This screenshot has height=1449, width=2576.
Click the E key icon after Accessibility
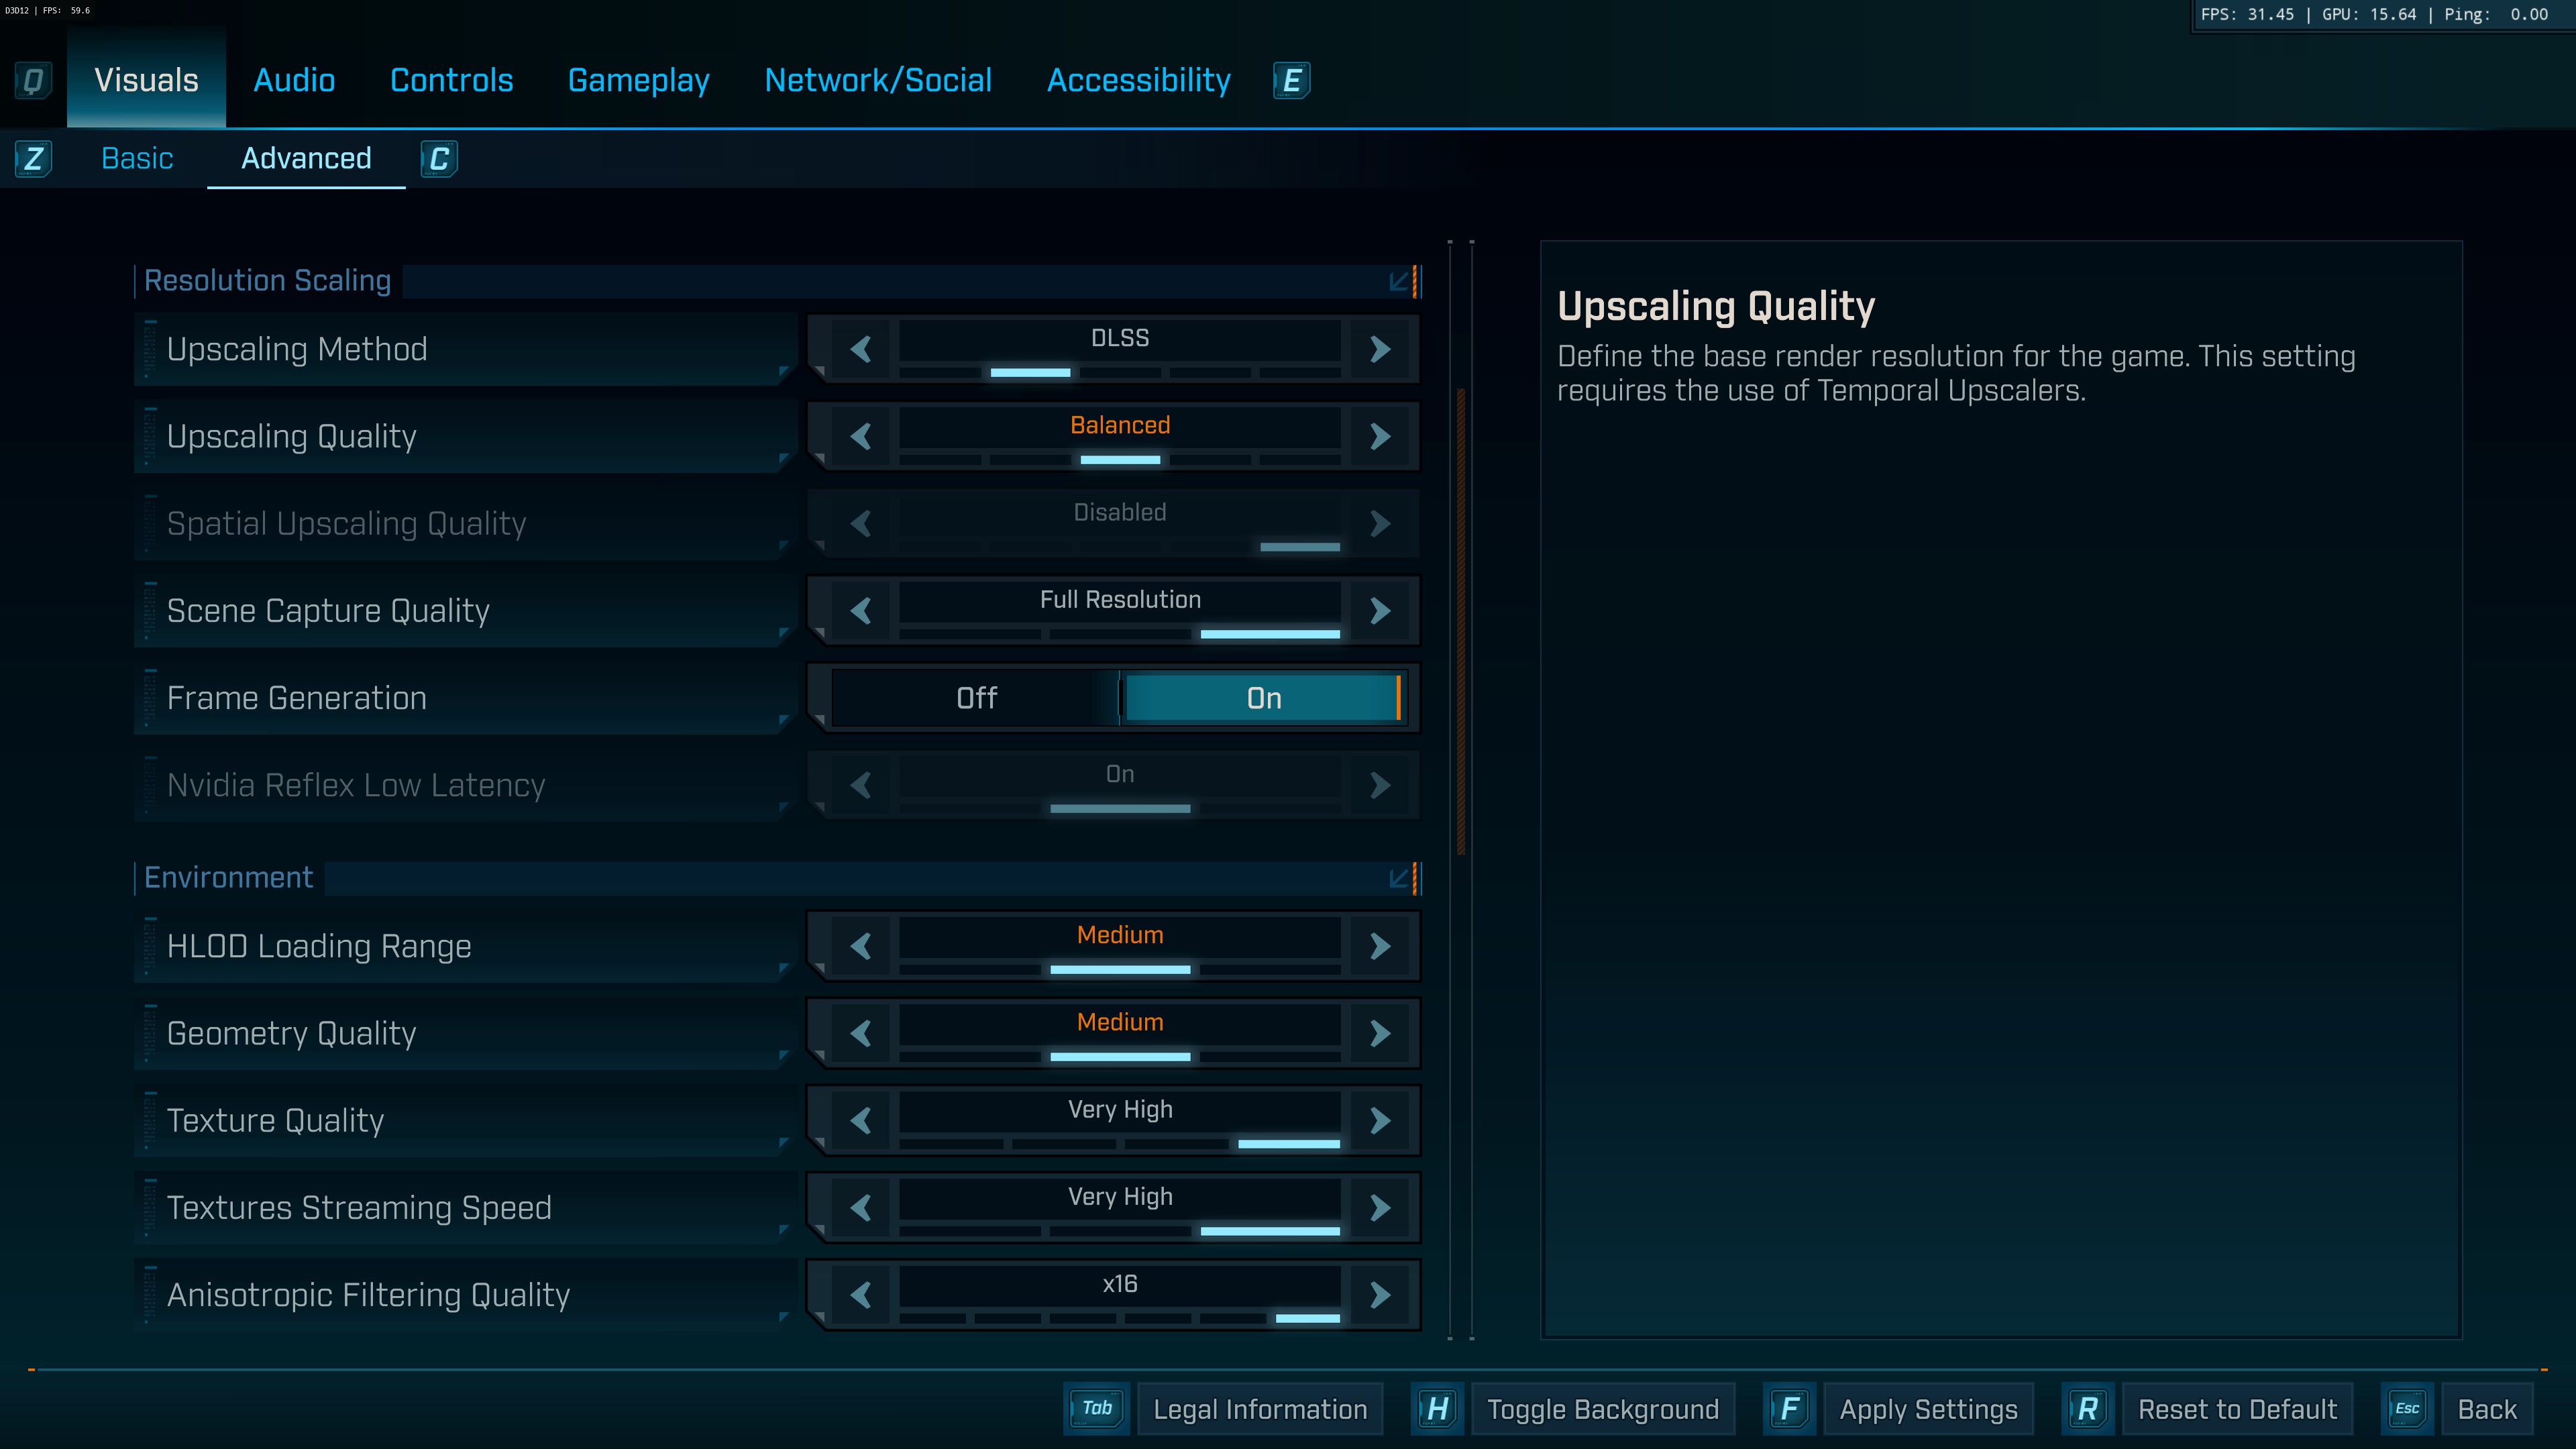coord(1291,80)
